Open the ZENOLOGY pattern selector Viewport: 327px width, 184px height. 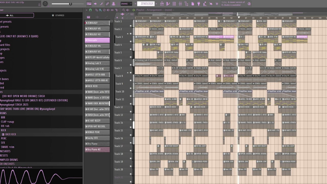[x=146, y=4]
